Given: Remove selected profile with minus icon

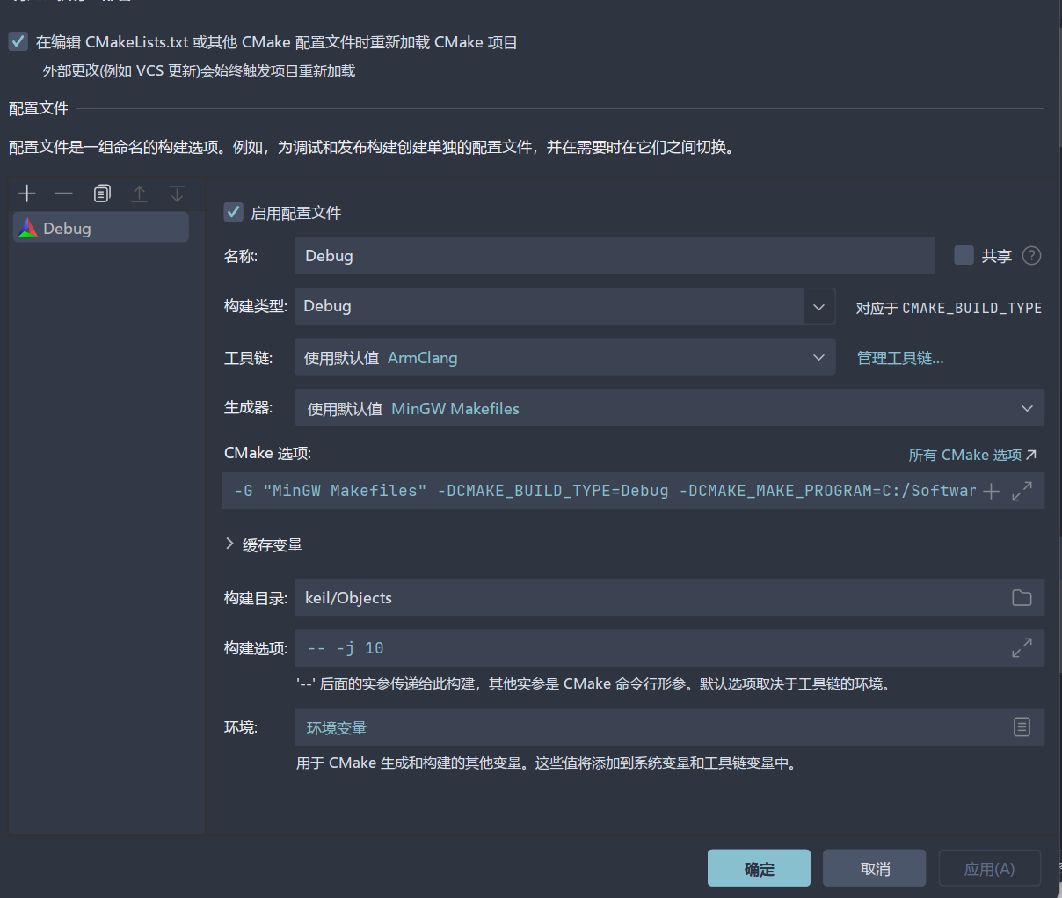Looking at the screenshot, I should pos(64,193).
